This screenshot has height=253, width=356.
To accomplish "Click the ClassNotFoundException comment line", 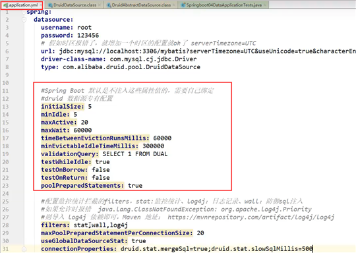I will coord(176,210).
